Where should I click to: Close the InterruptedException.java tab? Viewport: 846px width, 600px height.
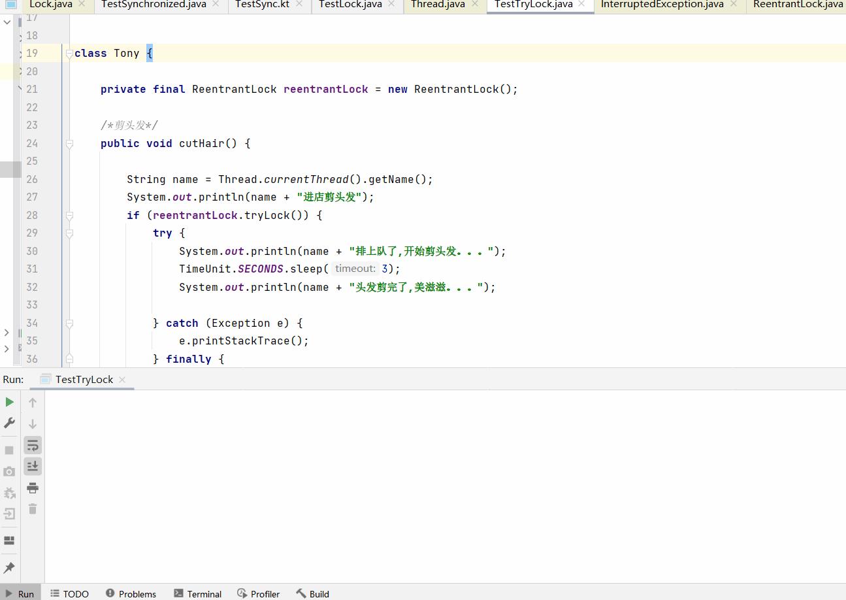point(733,4)
